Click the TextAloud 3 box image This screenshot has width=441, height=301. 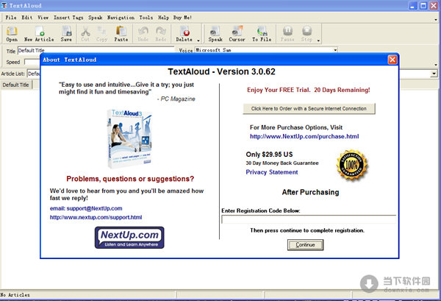click(129, 139)
